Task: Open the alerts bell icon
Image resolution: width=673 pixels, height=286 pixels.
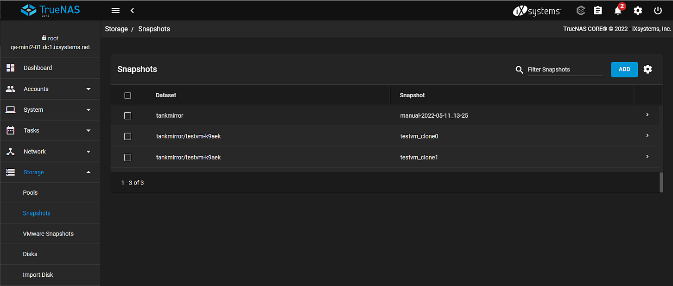Action: tap(618, 11)
